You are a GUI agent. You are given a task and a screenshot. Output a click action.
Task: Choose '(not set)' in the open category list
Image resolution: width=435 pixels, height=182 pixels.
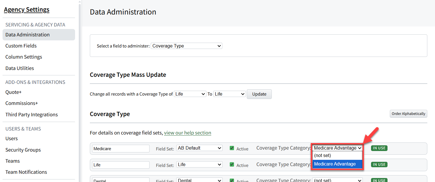tap(337, 156)
